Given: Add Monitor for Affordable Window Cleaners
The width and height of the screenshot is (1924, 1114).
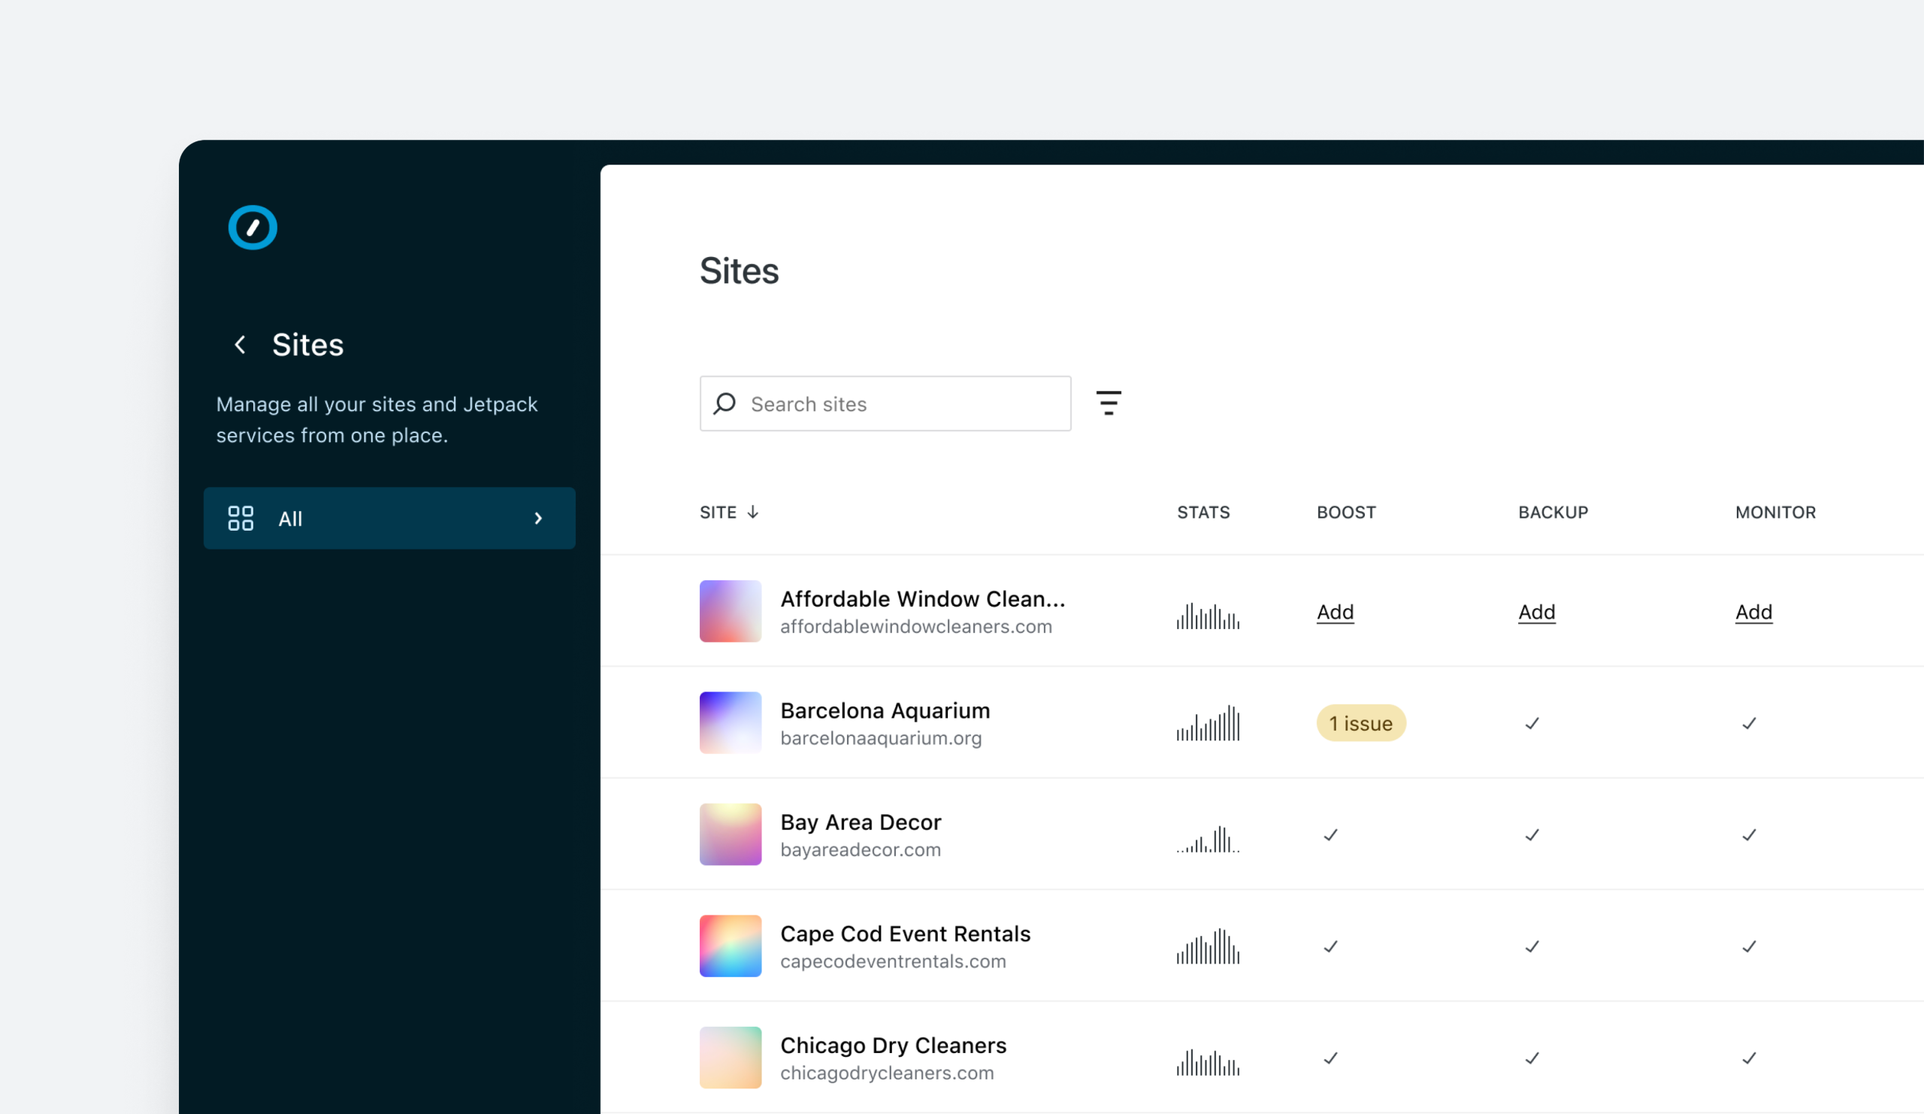Looking at the screenshot, I should [1753, 613].
